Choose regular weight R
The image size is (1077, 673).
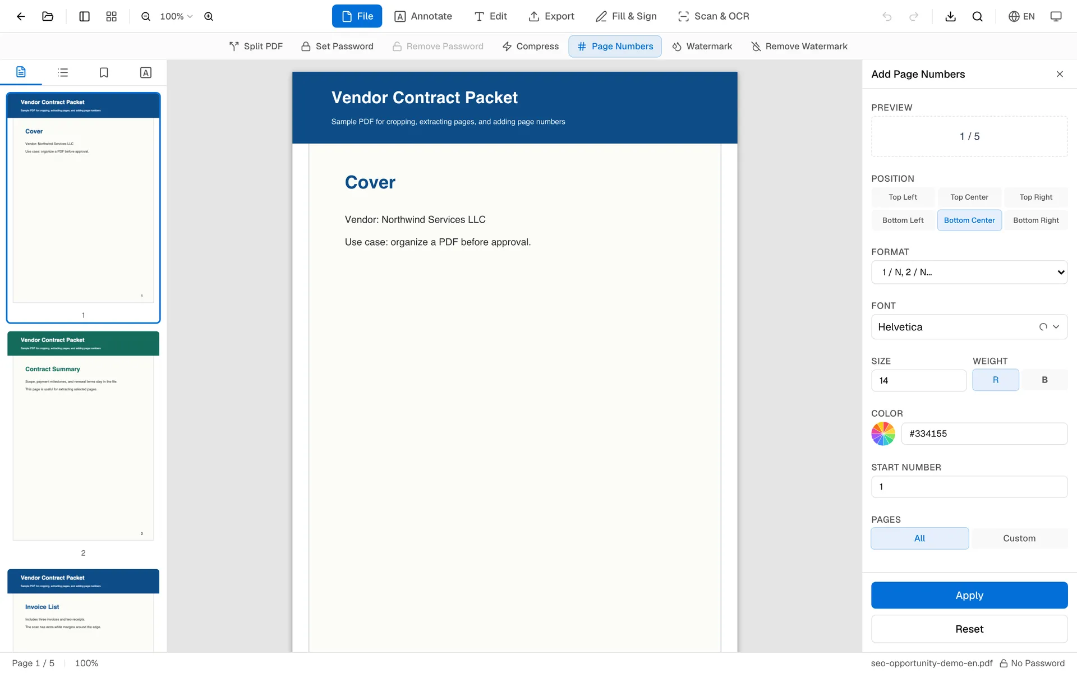pyautogui.click(x=996, y=380)
